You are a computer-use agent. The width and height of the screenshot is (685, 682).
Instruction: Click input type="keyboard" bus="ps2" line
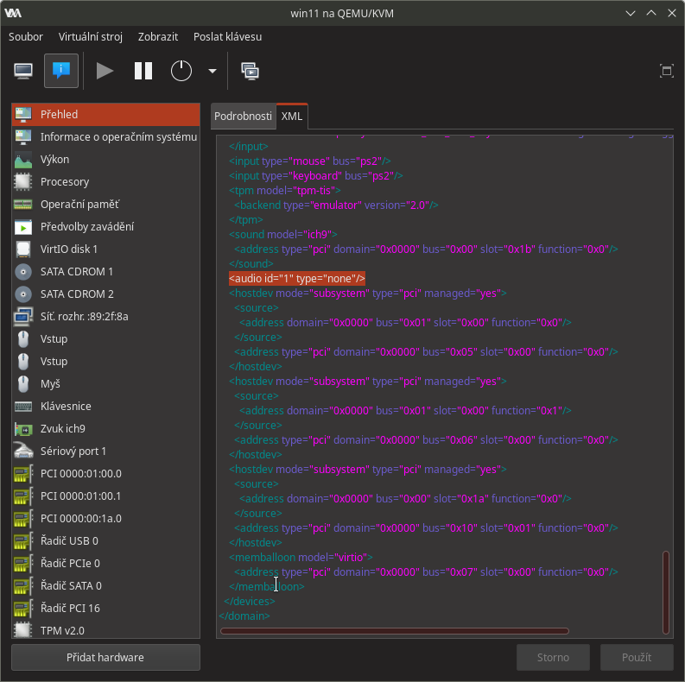point(316,175)
